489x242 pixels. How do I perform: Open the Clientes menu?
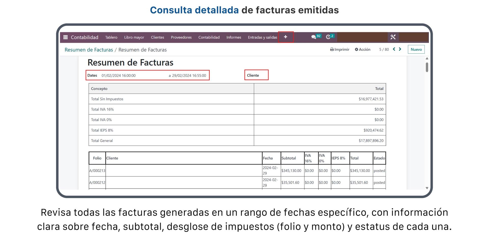[157, 37]
